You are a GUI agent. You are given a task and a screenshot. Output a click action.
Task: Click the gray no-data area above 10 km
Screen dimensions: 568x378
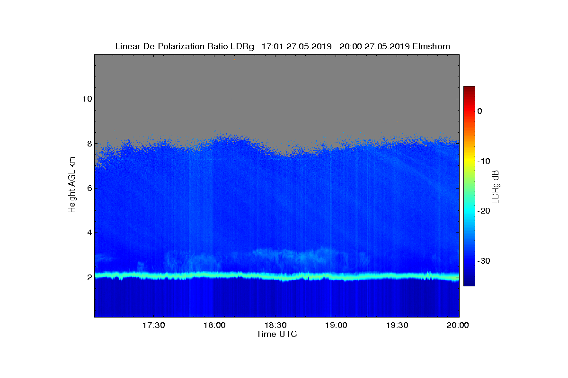[277, 76]
